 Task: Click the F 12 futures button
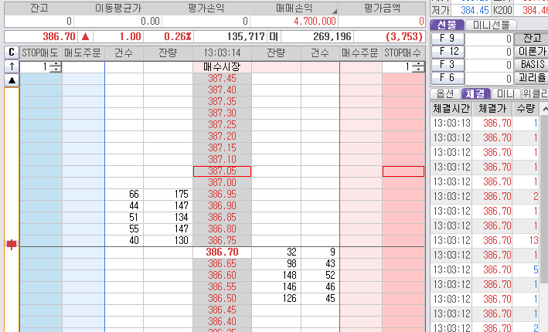tap(448, 51)
